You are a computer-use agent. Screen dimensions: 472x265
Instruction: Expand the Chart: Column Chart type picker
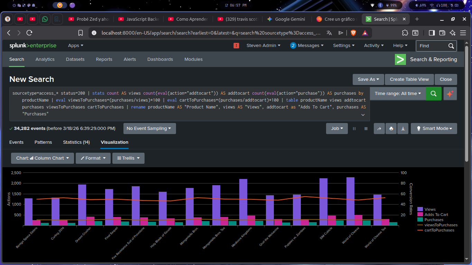point(43,158)
